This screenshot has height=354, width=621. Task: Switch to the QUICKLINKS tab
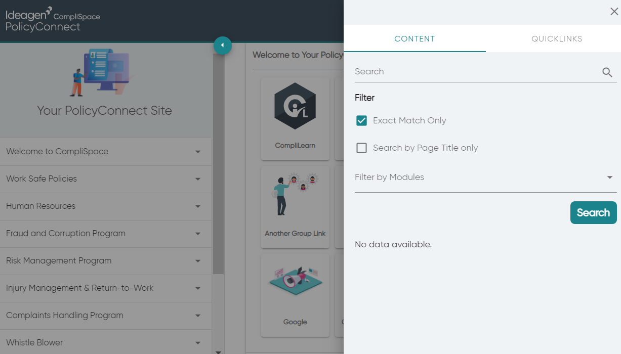point(557,39)
